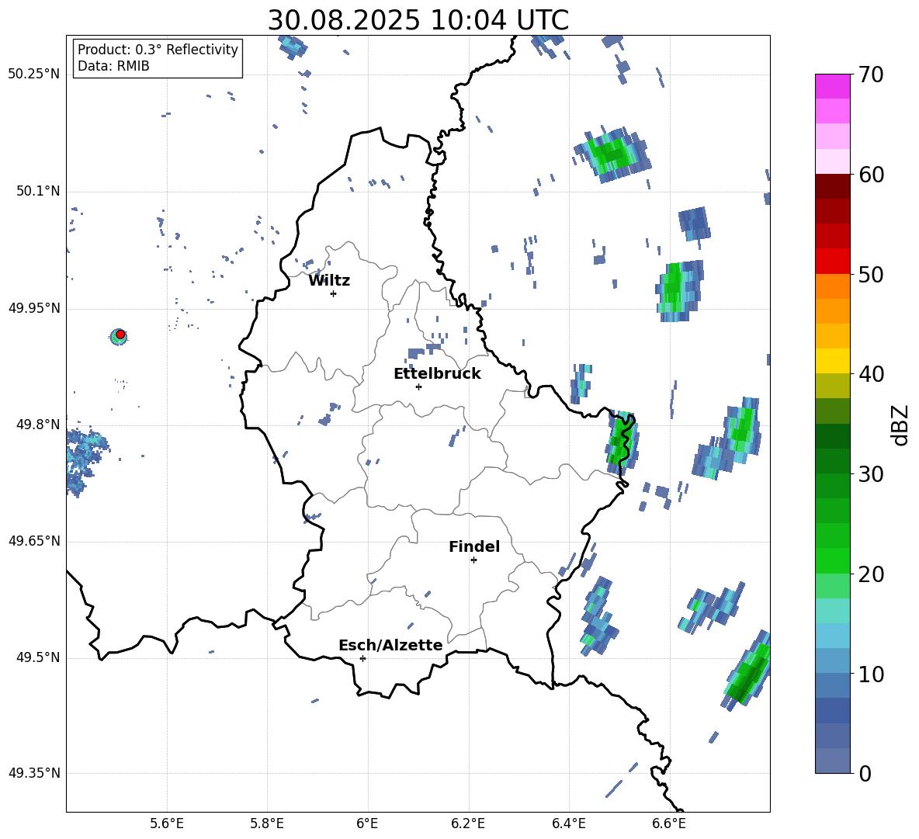
Task: Click the 6°E longitude label
Action: click(x=367, y=823)
